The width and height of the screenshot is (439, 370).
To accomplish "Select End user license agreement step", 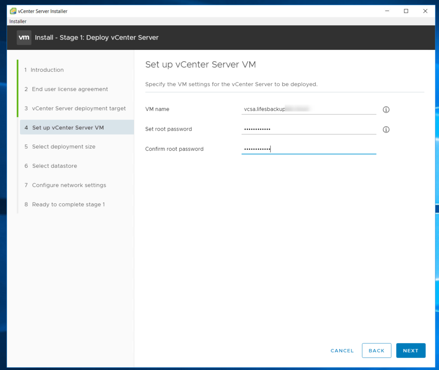I will click(x=70, y=89).
